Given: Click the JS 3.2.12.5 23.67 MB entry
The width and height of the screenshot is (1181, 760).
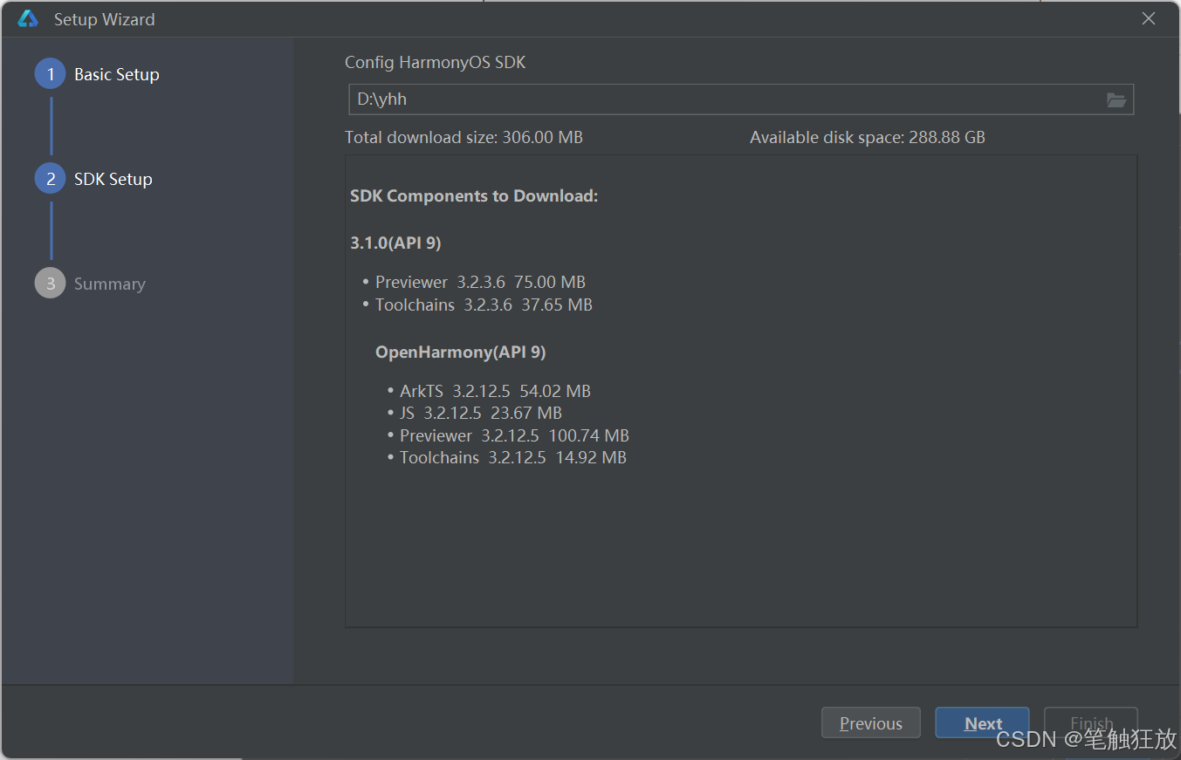Looking at the screenshot, I should [x=481, y=413].
